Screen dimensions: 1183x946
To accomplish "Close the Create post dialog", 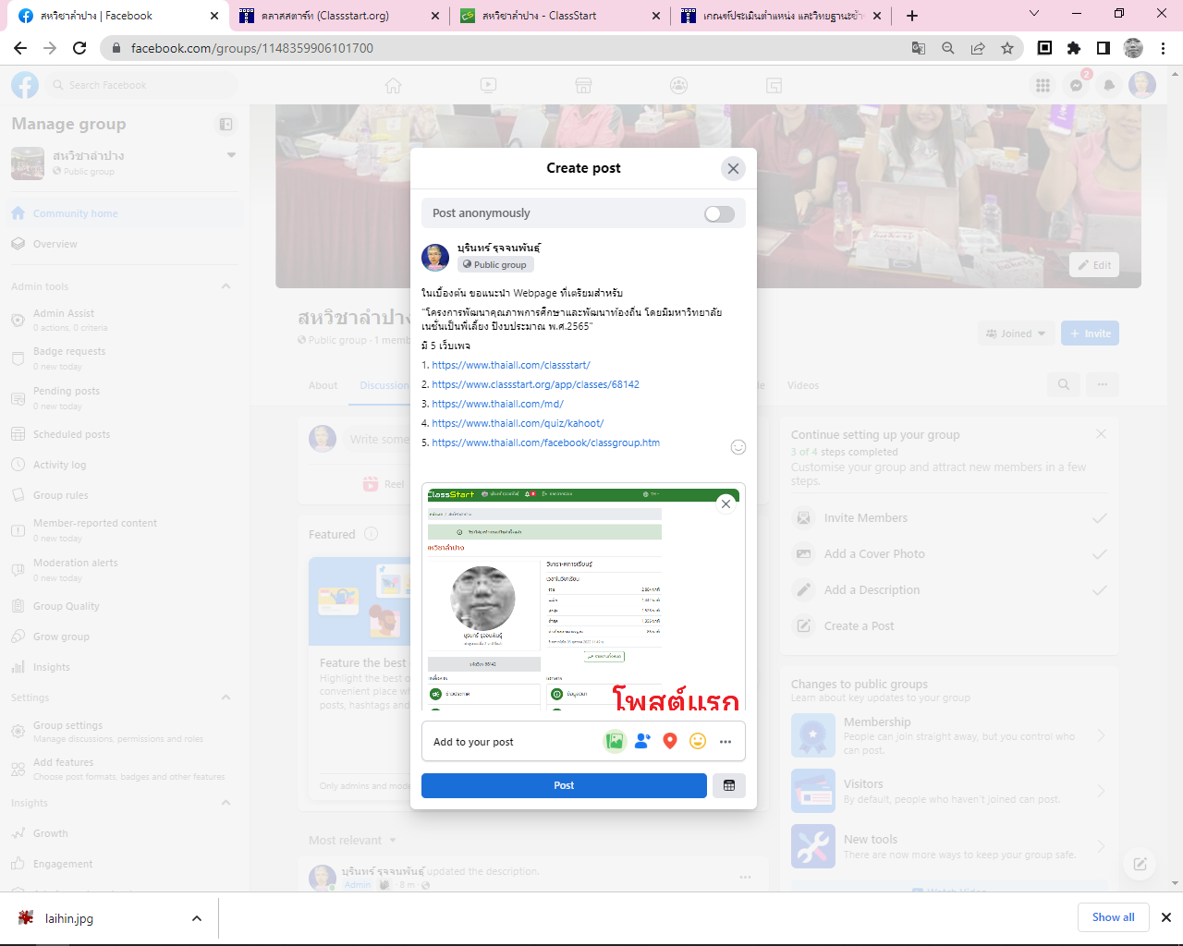I will coord(733,168).
